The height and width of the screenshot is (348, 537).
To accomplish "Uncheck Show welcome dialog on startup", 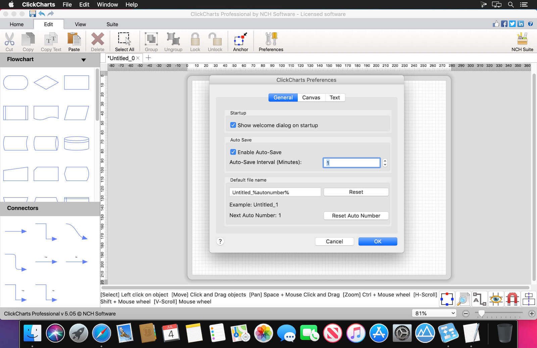I will pyautogui.click(x=233, y=125).
